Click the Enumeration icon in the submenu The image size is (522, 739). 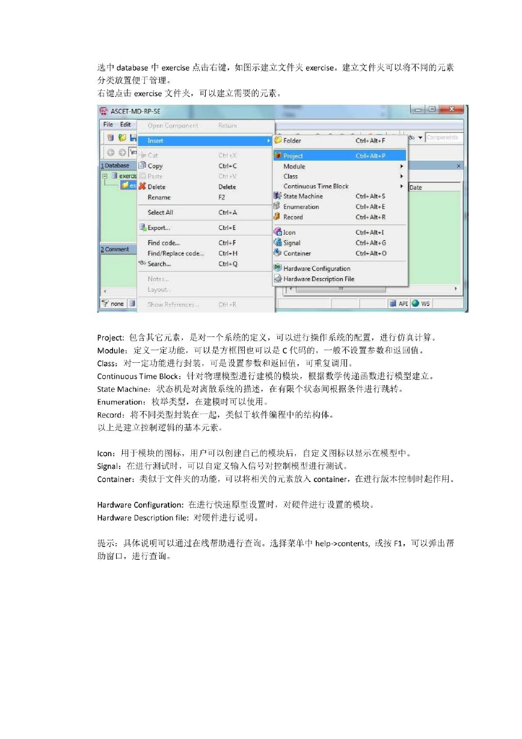[x=278, y=206]
